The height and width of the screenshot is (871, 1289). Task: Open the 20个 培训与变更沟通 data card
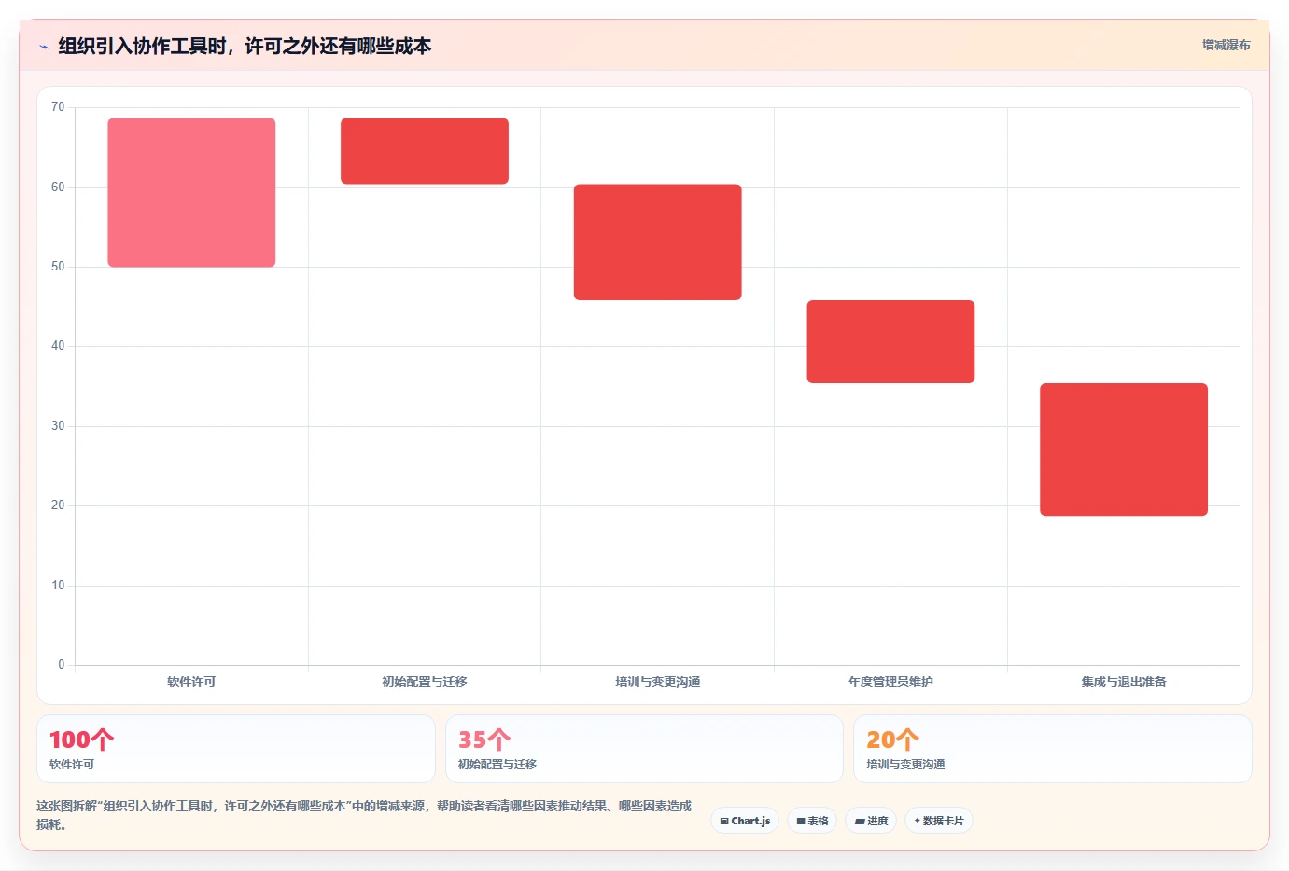1053,749
